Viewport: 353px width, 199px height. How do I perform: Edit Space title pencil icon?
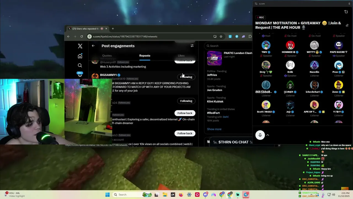[347, 25]
